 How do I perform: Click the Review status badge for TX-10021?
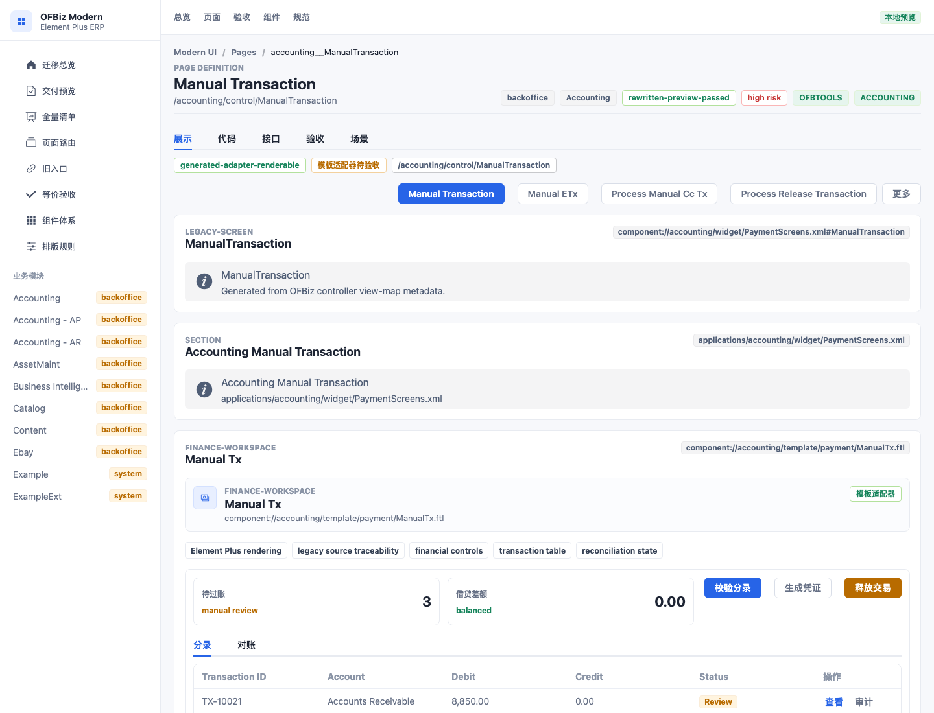718,702
